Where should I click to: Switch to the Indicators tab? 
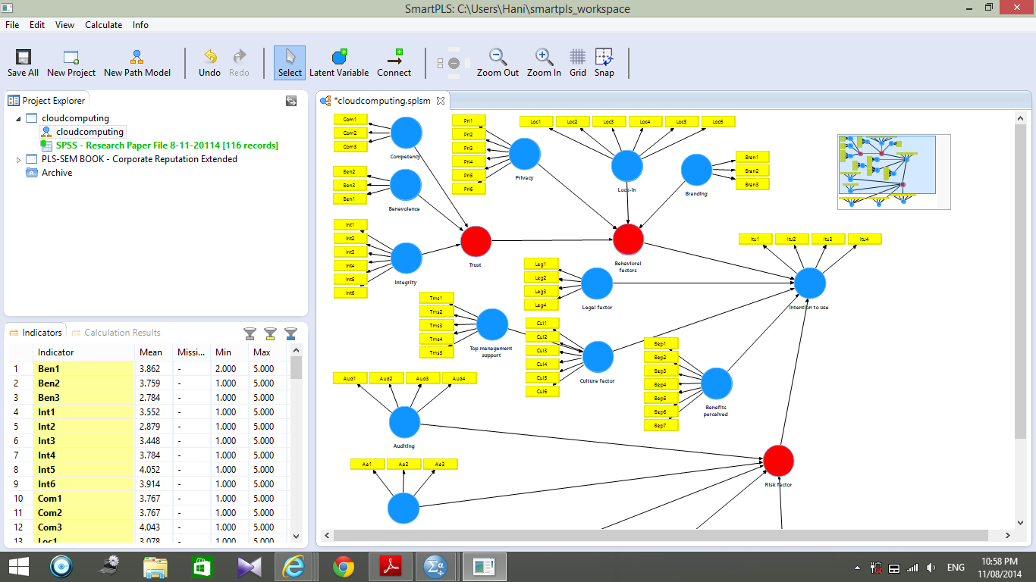[36, 332]
